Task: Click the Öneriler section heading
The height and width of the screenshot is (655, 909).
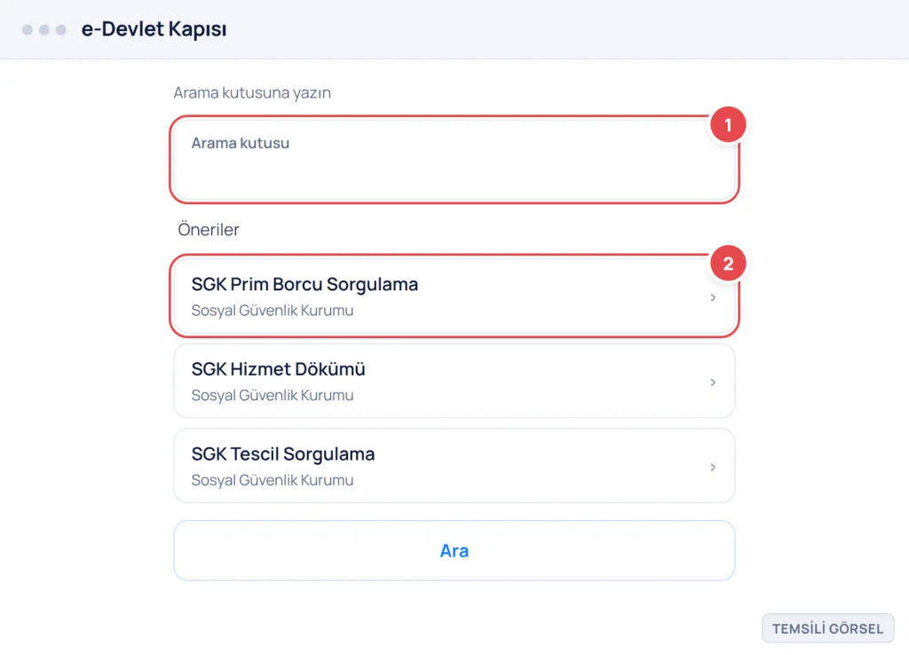Action: pos(209,230)
